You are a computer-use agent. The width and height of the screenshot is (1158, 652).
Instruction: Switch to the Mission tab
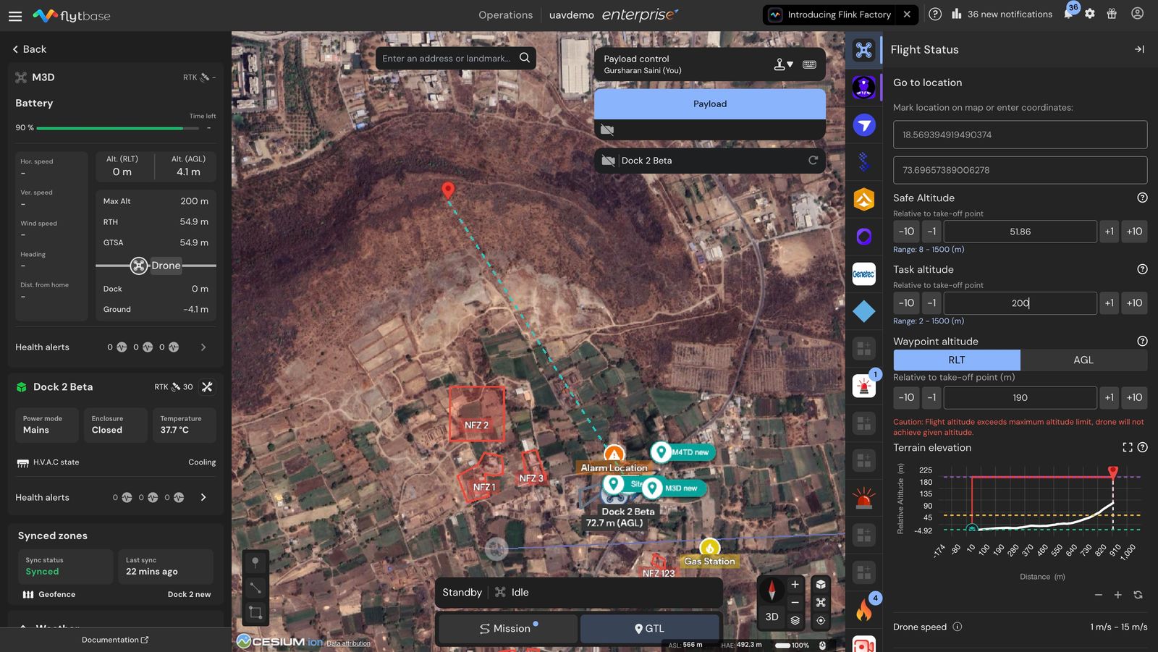point(508,628)
